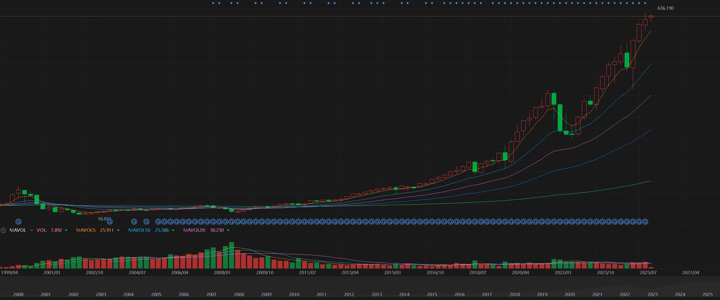Click the 636.190 high price label
720x300 pixels.
coord(666,8)
